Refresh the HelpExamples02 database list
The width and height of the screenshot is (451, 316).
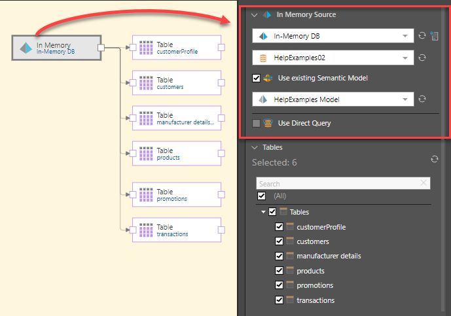423,58
